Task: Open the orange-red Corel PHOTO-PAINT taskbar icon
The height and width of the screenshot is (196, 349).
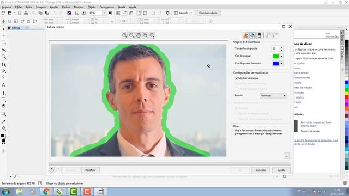Action: click(87, 192)
